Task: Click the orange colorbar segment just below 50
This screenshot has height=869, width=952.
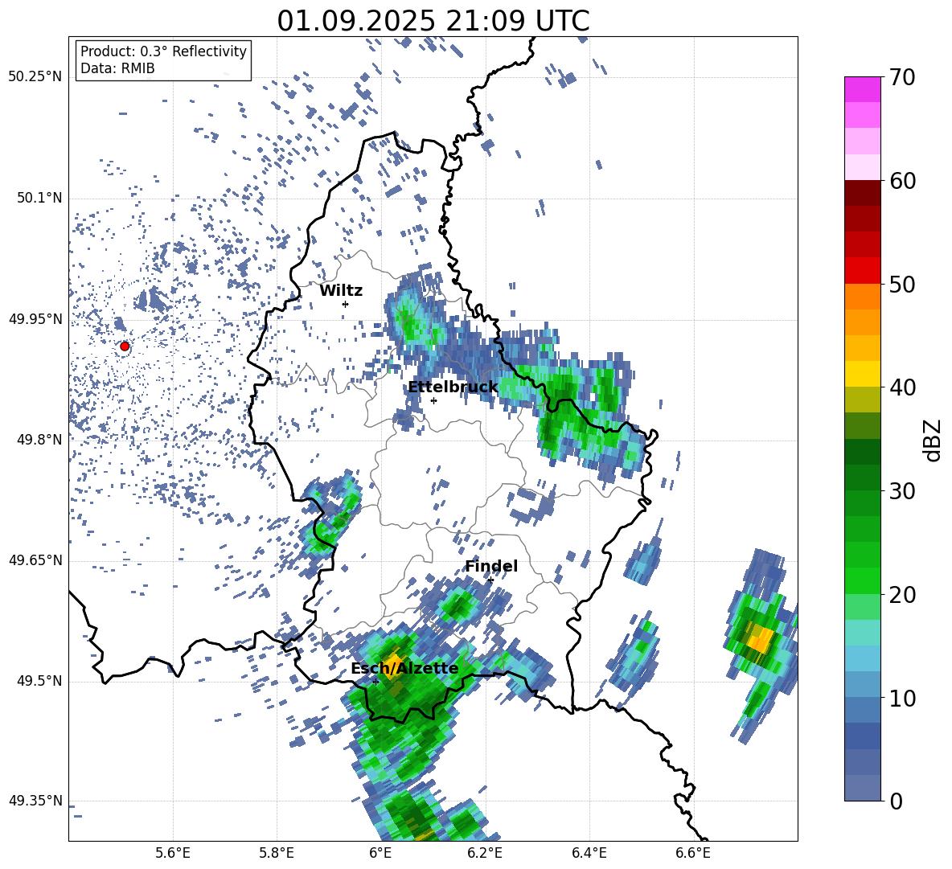Action: (862, 297)
